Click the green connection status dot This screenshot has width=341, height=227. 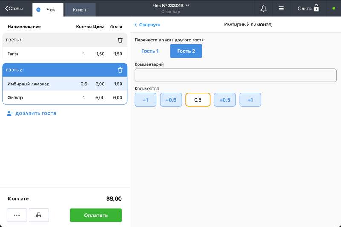(334, 9)
